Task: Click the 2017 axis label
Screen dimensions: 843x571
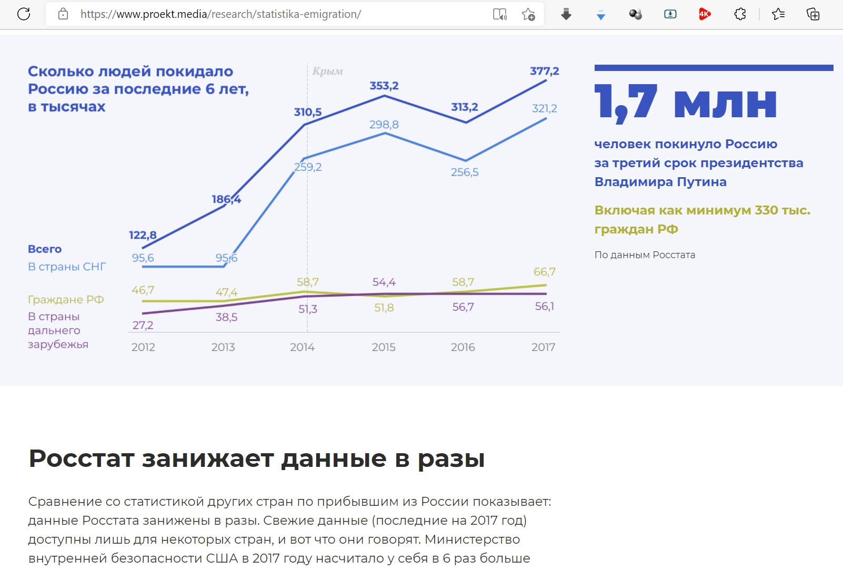Action: (x=543, y=348)
